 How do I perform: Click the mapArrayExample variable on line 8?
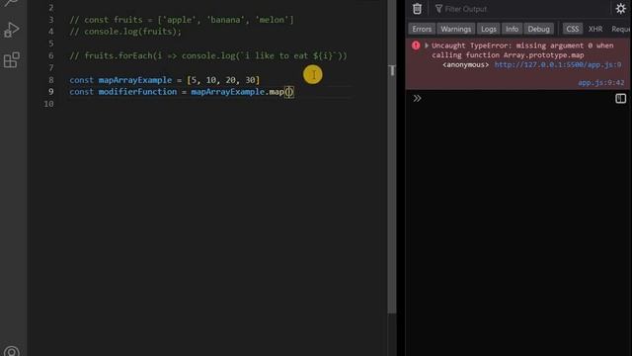135,80
